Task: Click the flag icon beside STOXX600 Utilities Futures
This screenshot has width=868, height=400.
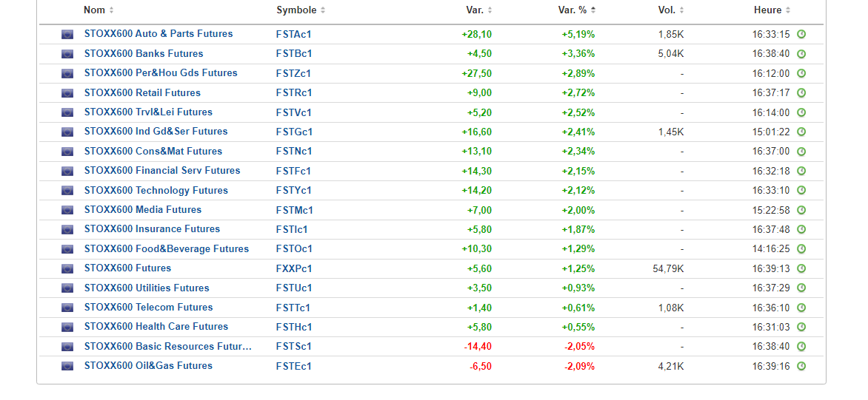Action: [x=67, y=288]
